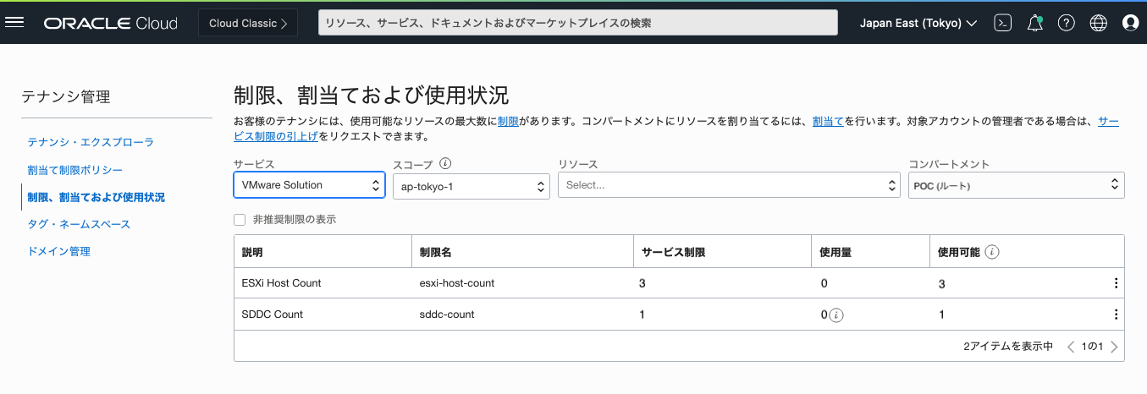
Task: Enable 非推奨制限の表示 checkbox
Action: coord(240,219)
